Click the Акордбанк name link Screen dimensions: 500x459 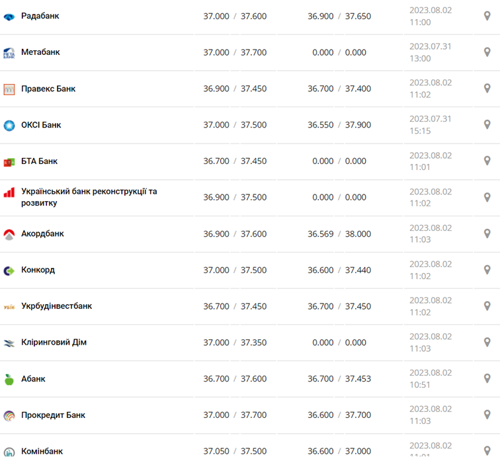pyautogui.click(x=42, y=233)
